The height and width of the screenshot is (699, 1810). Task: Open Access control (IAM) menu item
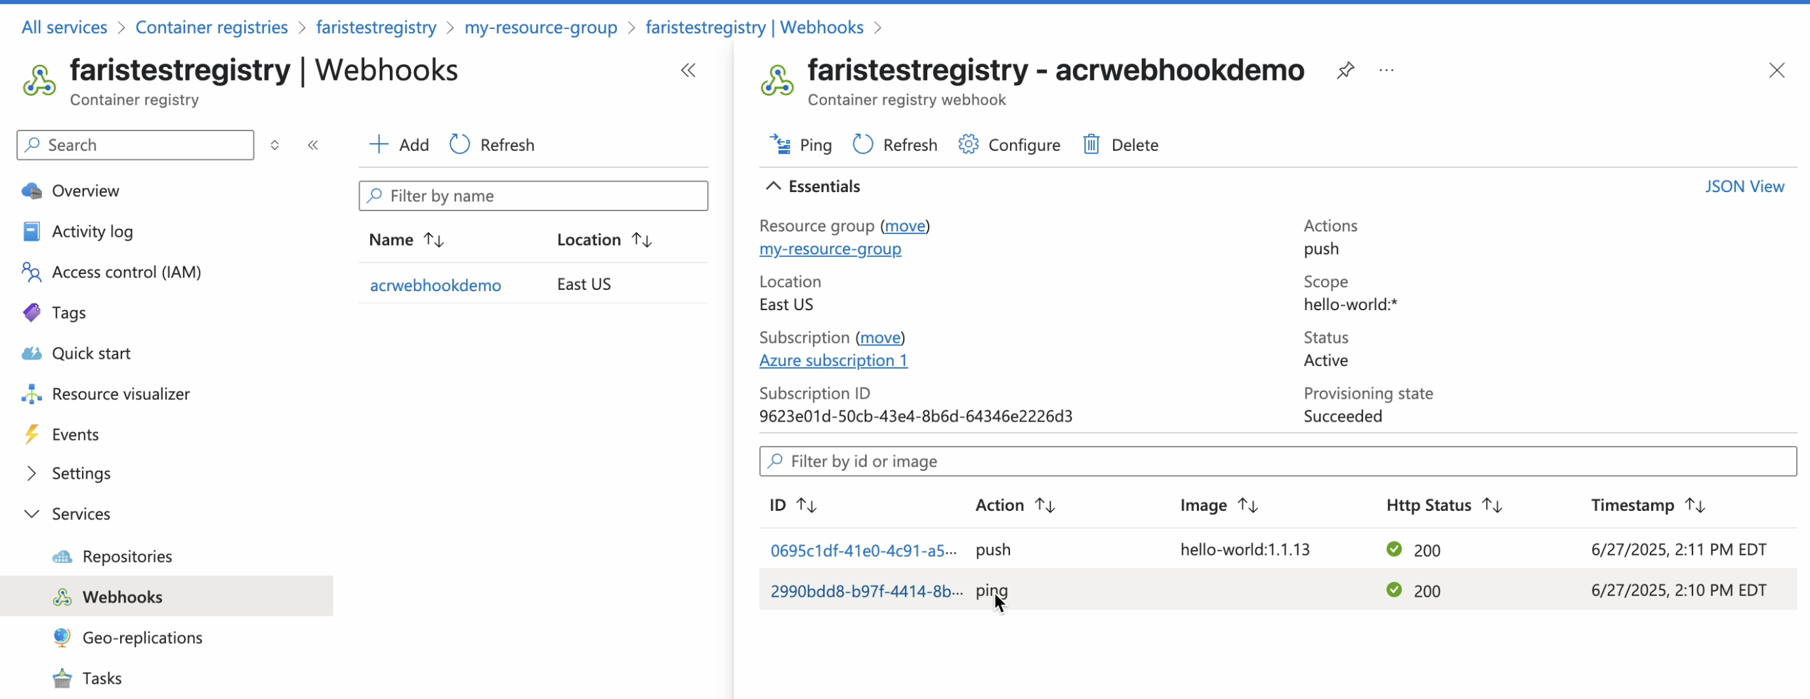coord(126,272)
